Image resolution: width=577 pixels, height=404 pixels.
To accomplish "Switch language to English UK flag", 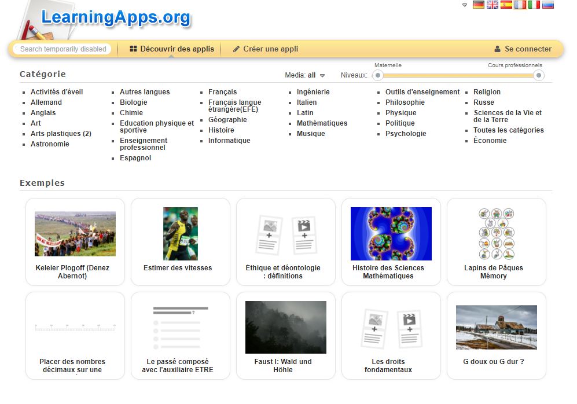I will point(492,5).
